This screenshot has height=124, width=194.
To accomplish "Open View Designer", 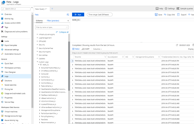I will 10,72.
